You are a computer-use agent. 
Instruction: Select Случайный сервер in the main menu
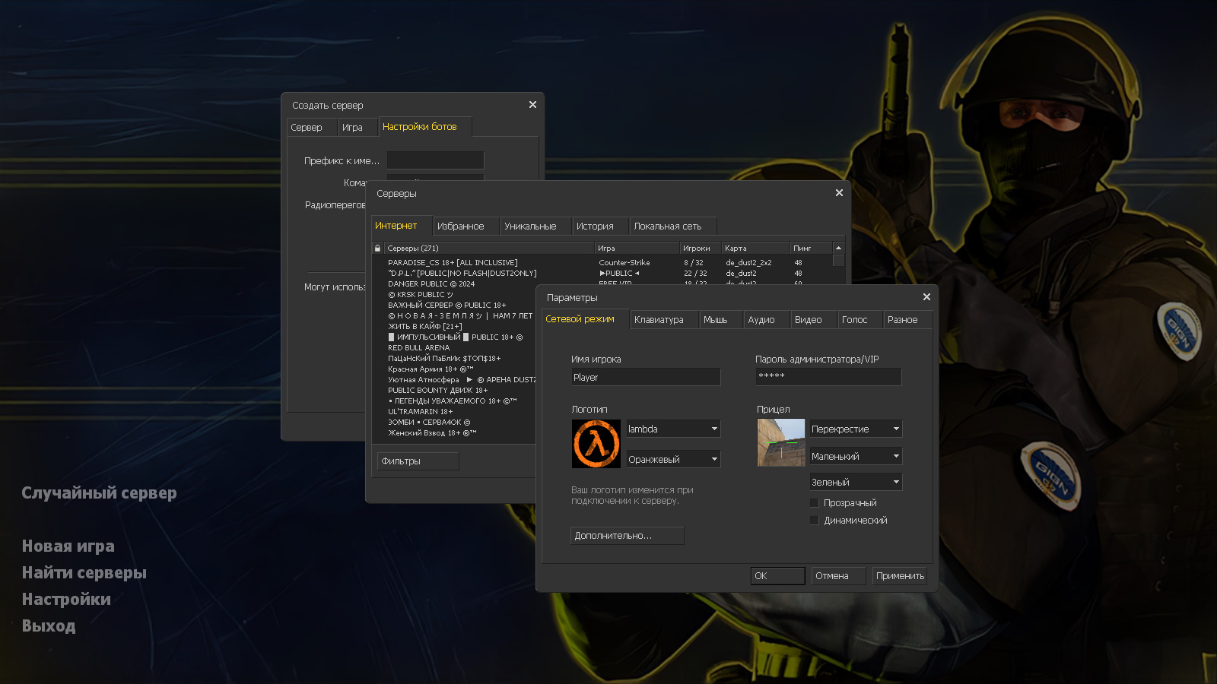[x=100, y=493]
